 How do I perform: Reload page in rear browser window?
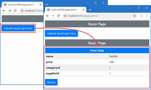pyautogui.click(x=15, y=11)
